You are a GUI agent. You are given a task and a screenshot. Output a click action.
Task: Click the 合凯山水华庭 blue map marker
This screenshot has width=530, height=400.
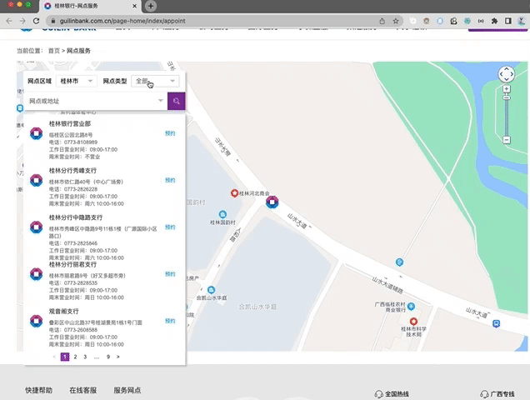tap(212, 290)
